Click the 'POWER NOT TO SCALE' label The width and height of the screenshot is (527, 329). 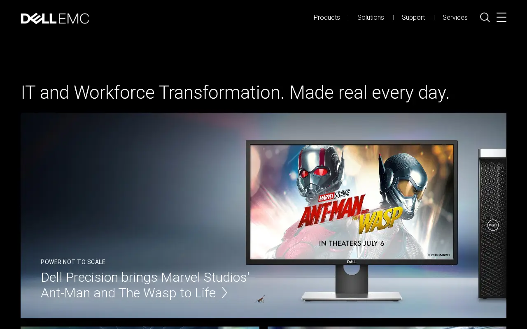[73, 262]
